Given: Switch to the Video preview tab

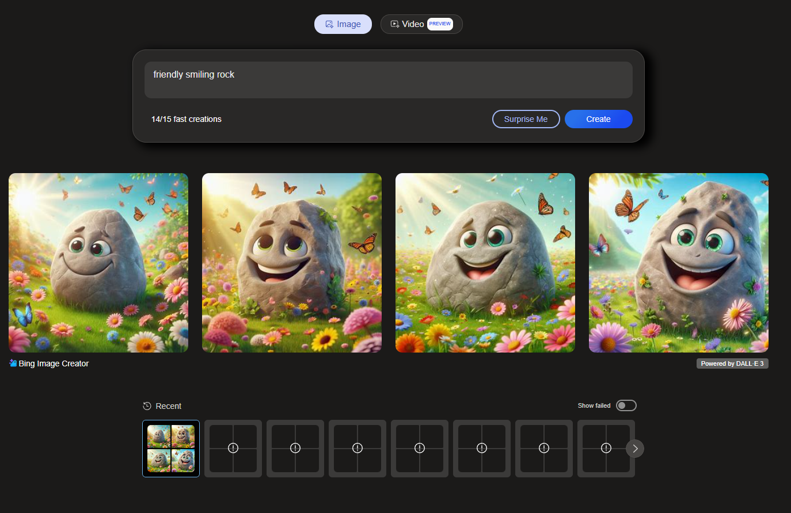Looking at the screenshot, I should point(421,24).
